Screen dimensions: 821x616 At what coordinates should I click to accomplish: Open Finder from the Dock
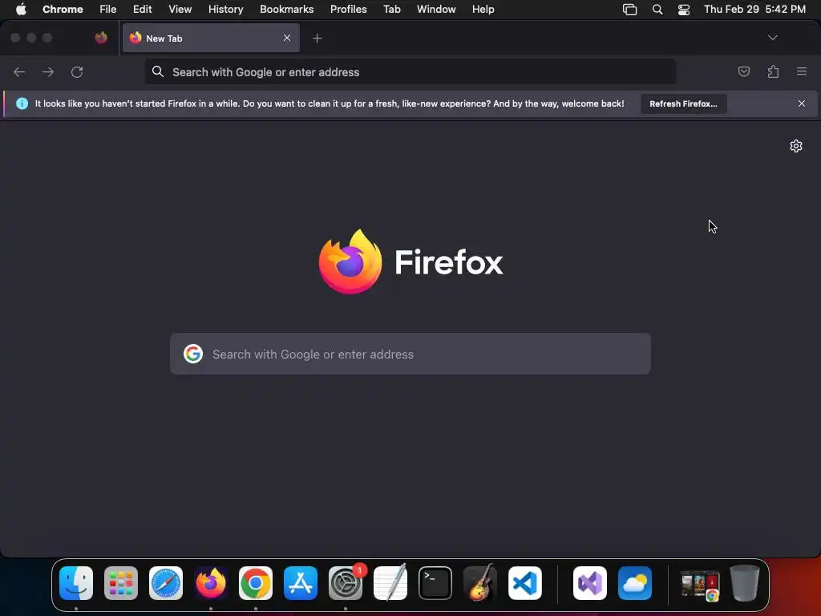[x=76, y=583]
